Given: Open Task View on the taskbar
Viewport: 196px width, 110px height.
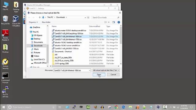Looking at the screenshot, I should (60, 107).
